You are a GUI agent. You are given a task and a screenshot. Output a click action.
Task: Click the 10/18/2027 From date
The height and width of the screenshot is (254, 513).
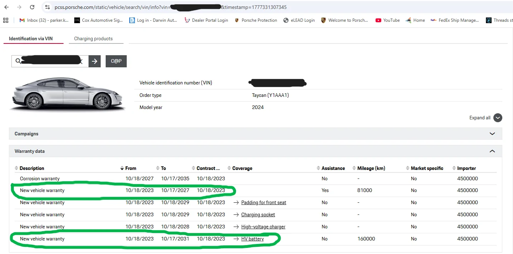[140, 178]
